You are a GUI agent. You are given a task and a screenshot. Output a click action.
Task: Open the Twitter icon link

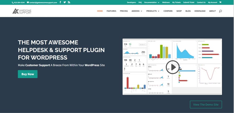pos(65,2)
